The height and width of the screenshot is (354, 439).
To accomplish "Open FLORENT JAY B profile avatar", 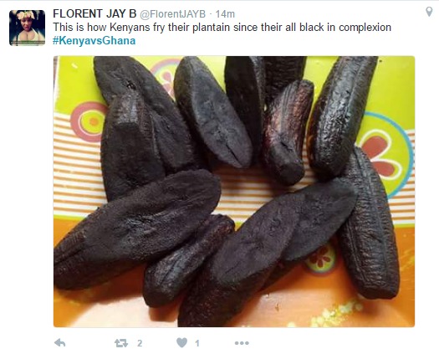I will [27, 28].
